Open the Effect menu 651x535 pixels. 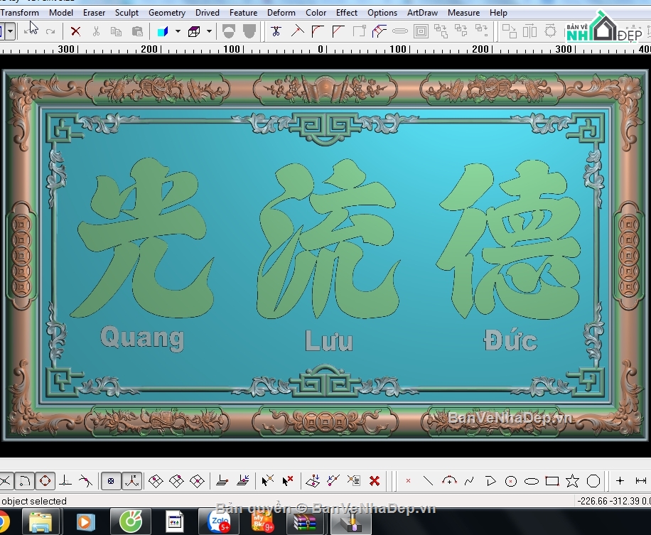[346, 13]
